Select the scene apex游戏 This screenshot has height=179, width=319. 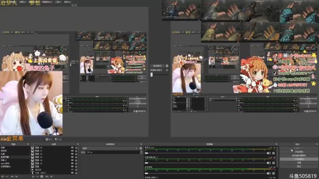click(15, 163)
